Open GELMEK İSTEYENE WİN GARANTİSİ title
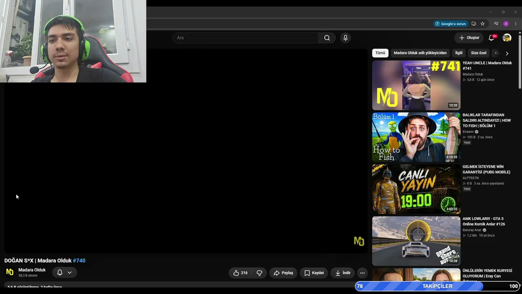Viewport: 522px width, 294px height. [486, 169]
